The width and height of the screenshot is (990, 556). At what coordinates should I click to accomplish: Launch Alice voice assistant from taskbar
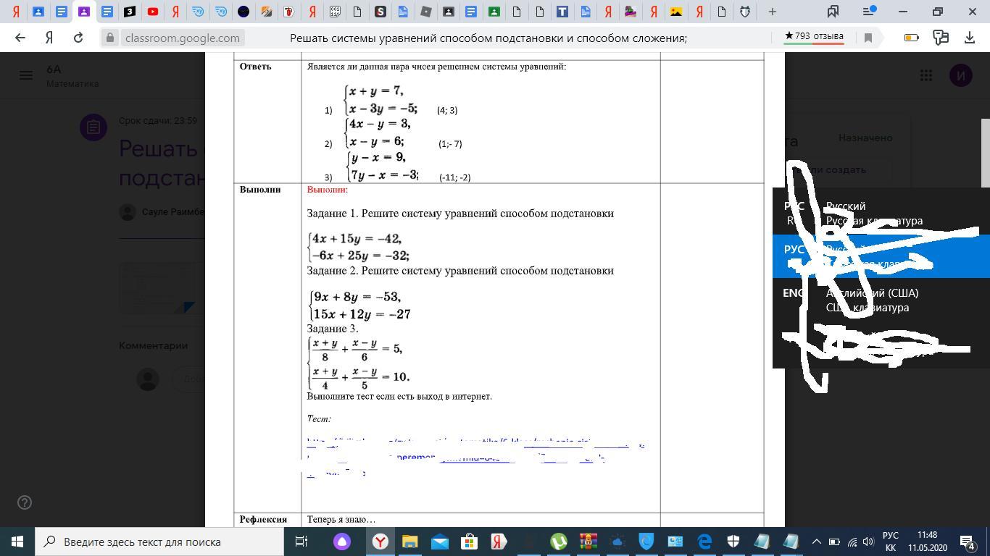342,542
